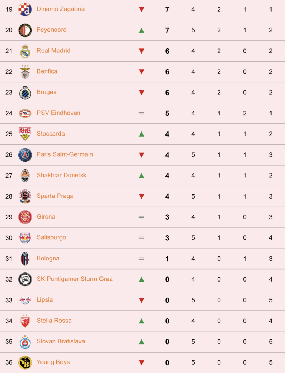Viewport: 285px width, 373px height.
Task: Click the equals sign next to Girona
Action: [x=141, y=217]
